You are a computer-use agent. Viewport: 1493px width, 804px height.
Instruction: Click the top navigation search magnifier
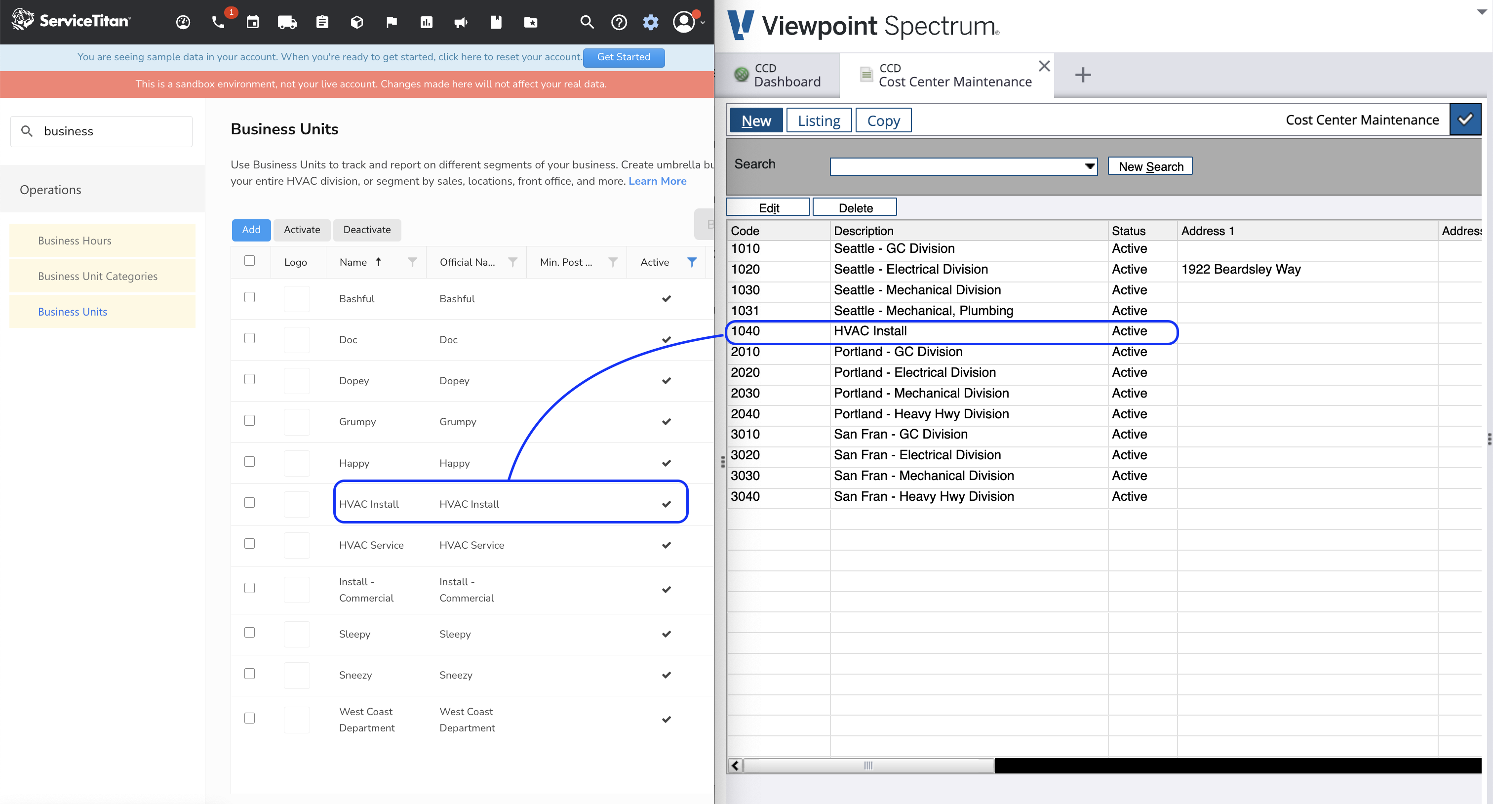(x=587, y=22)
